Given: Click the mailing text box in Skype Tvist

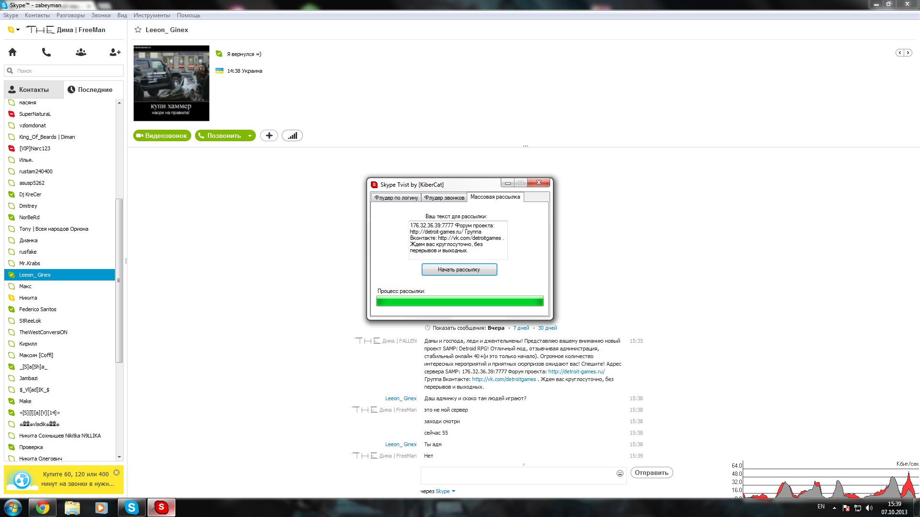Looking at the screenshot, I should click(458, 240).
